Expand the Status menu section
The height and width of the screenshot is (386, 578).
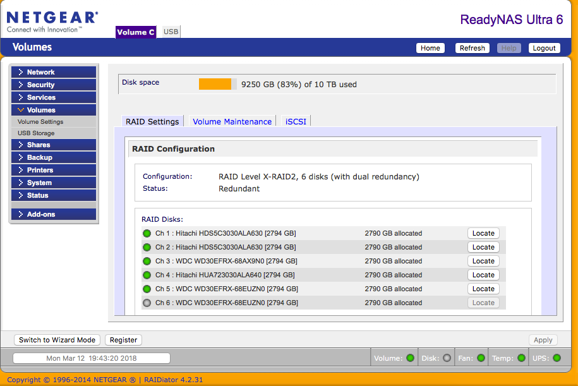click(54, 195)
